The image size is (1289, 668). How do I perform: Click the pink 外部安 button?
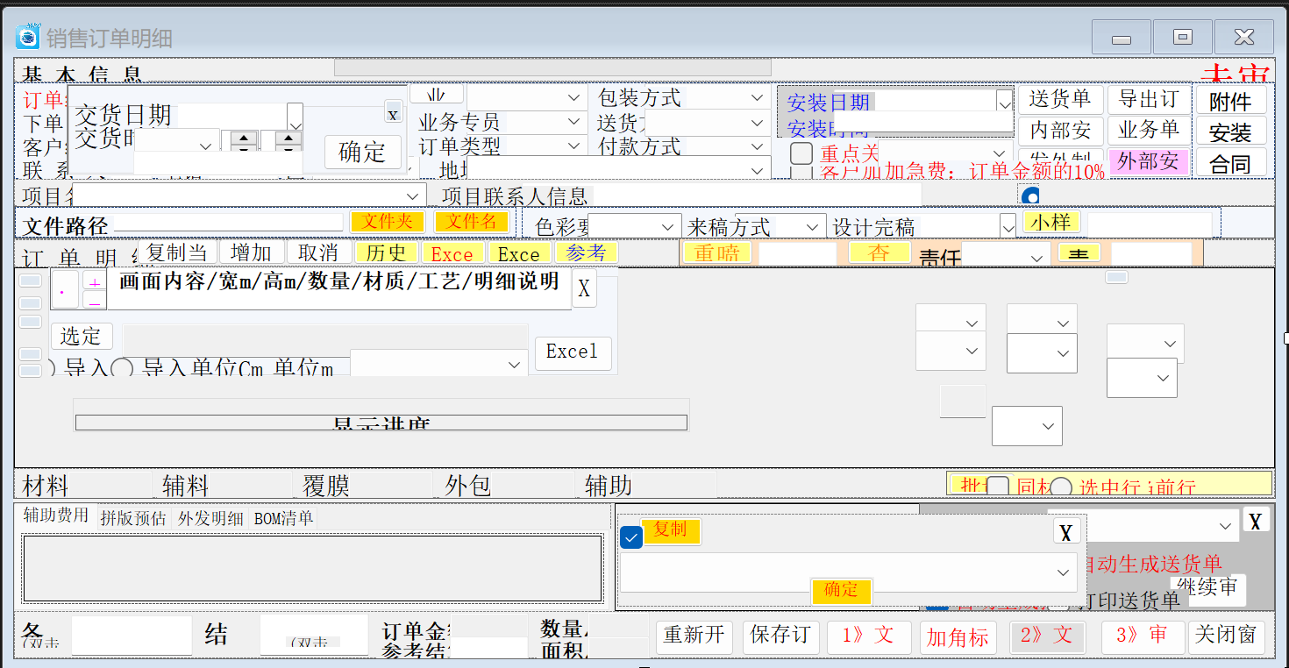pos(1148,161)
